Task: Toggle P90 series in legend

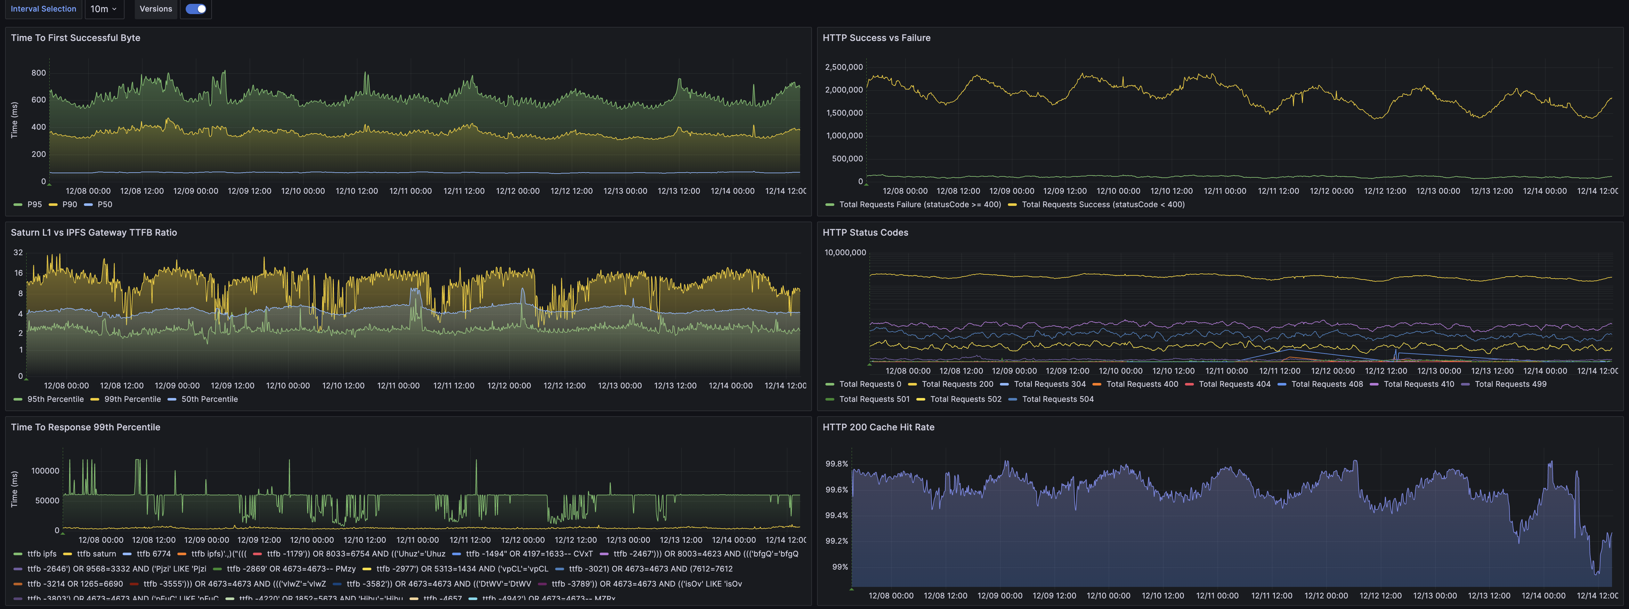Action: 69,205
